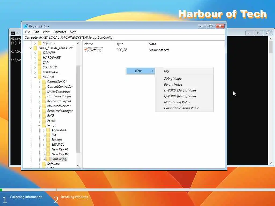Select the Pid folder icon
This screenshot has height=206, width=275.
coord(48,135)
